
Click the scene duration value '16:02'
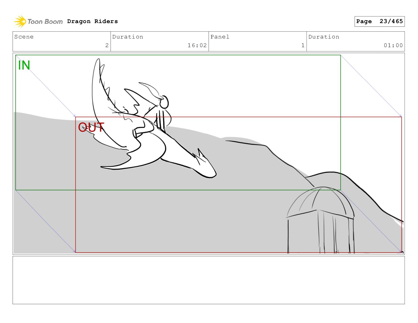(x=197, y=45)
